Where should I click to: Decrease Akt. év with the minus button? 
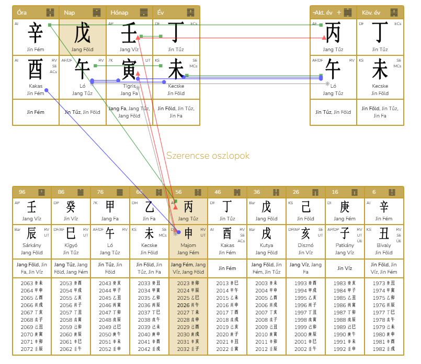coord(313,13)
